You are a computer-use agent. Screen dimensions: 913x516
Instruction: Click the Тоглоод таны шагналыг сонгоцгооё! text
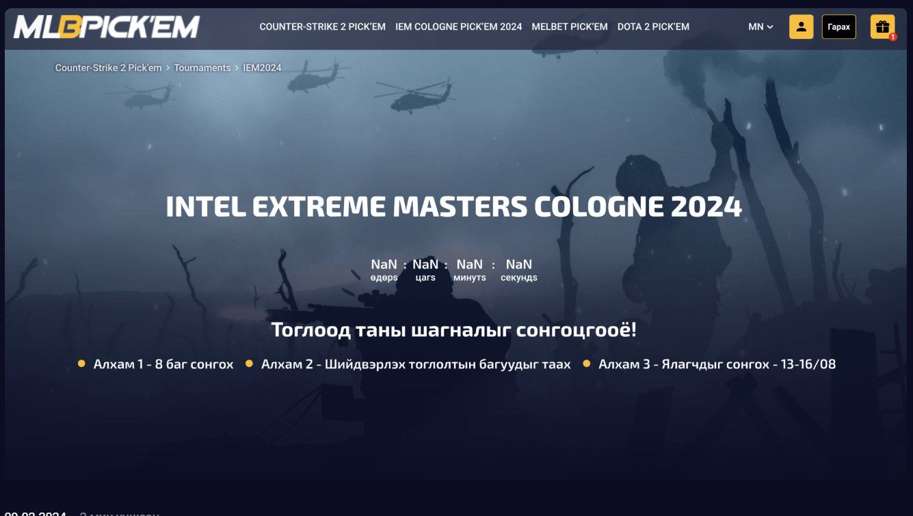click(x=454, y=329)
